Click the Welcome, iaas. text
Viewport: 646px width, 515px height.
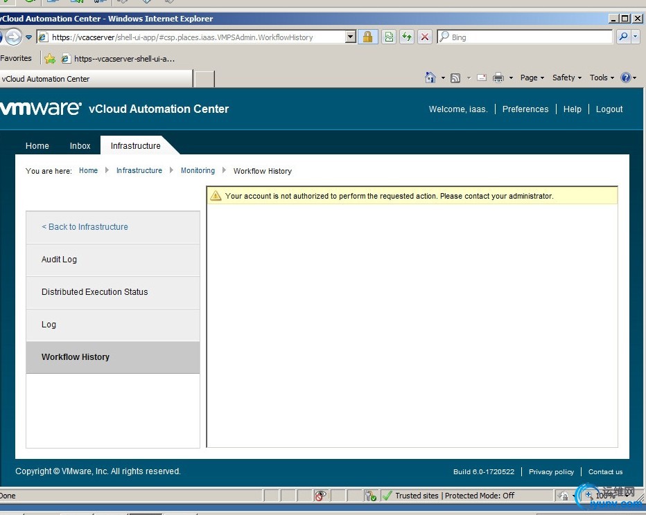(458, 109)
